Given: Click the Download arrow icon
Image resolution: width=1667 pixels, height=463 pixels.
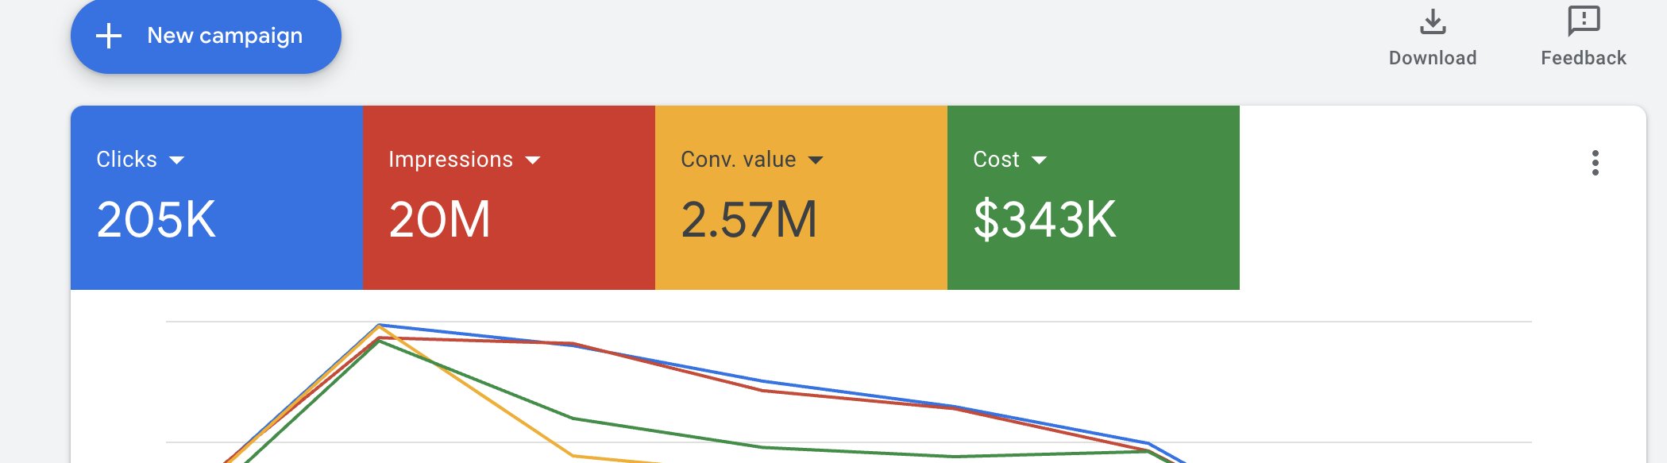Looking at the screenshot, I should pos(1433,22).
